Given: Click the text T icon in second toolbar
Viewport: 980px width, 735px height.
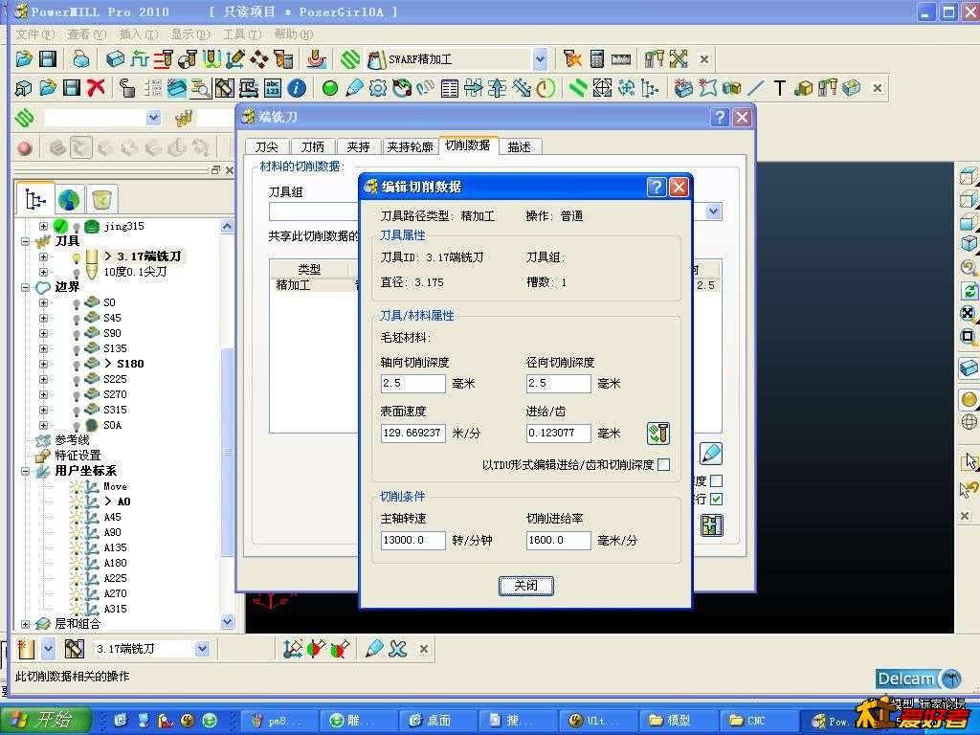Looking at the screenshot, I should [x=779, y=88].
